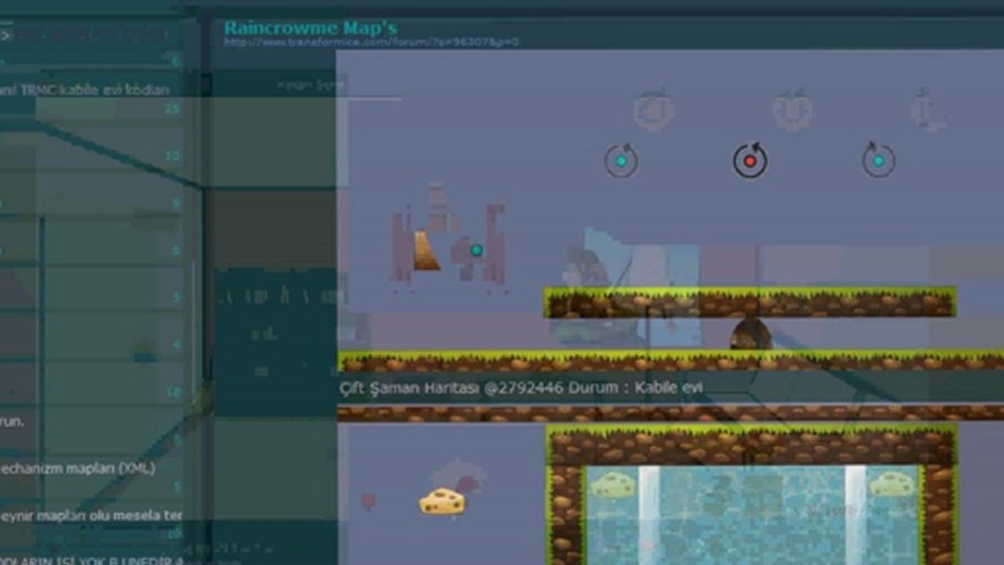Click the red rotating joint marker
Screen dimensions: 1004x565
click(750, 161)
